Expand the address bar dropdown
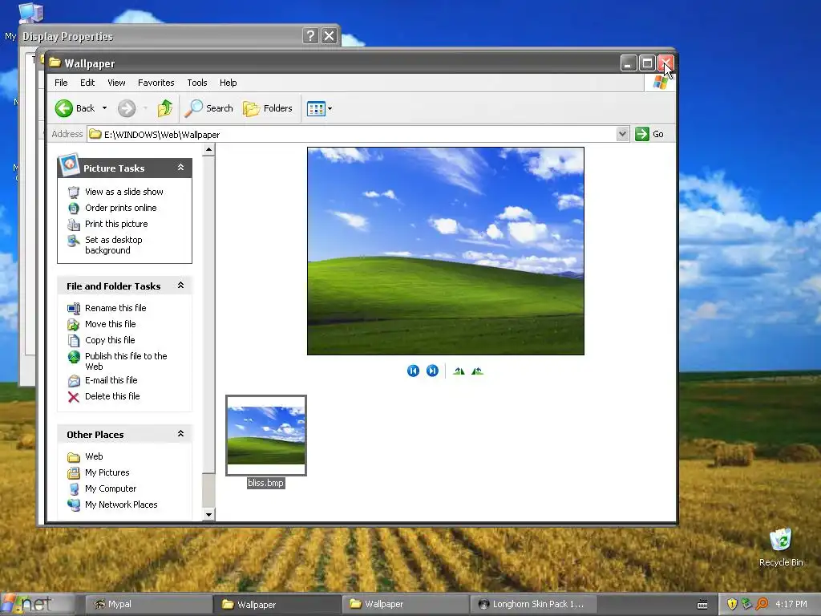This screenshot has width=821, height=616. 622,134
